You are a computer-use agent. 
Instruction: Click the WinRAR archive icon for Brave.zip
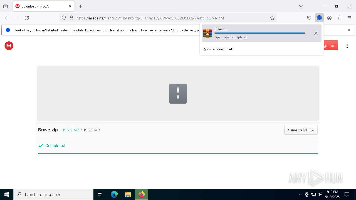pos(207,33)
